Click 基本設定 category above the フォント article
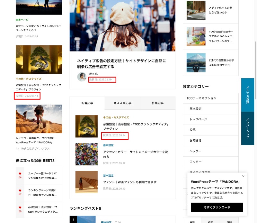Image resolution: width=257 pixels, height=223 pixels. [x=108, y=176]
